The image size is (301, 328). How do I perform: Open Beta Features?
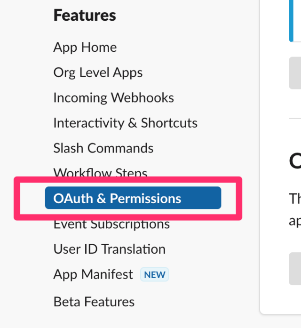click(94, 302)
